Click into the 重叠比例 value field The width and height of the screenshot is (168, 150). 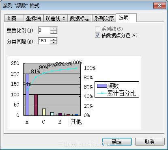tap(44, 30)
